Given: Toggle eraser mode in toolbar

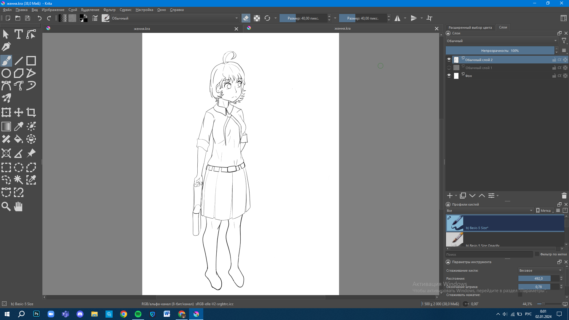Looking at the screenshot, I should 246,18.
